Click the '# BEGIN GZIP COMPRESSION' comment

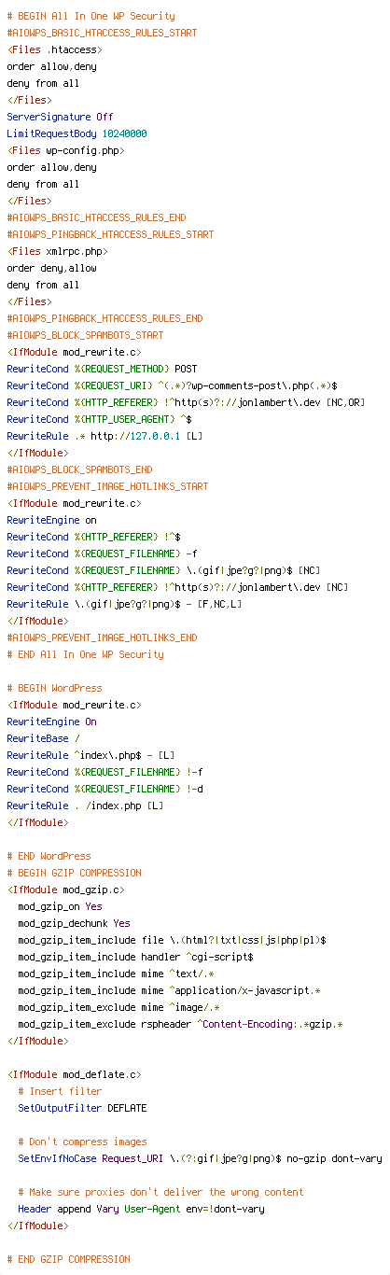[74, 873]
